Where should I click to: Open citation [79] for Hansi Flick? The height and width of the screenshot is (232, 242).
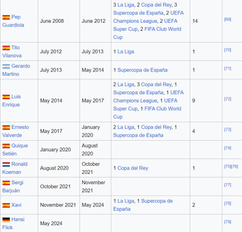click(227, 222)
